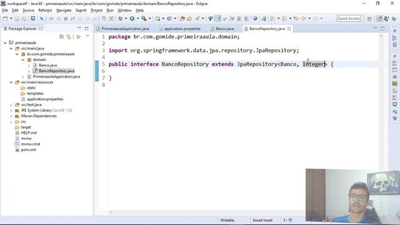This screenshot has height=225, width=400.
Task: Select the templates folder
Action: tap(35, 93)
